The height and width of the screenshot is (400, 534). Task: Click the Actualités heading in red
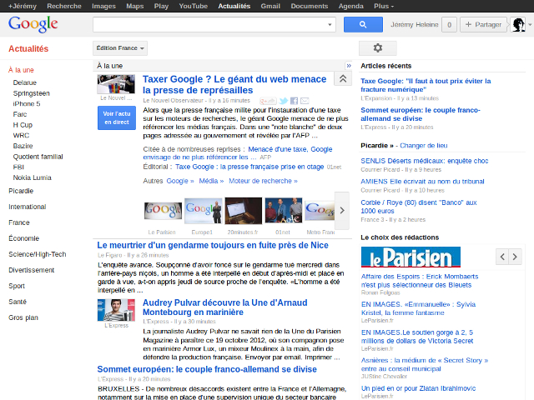(x=28, y=48)
